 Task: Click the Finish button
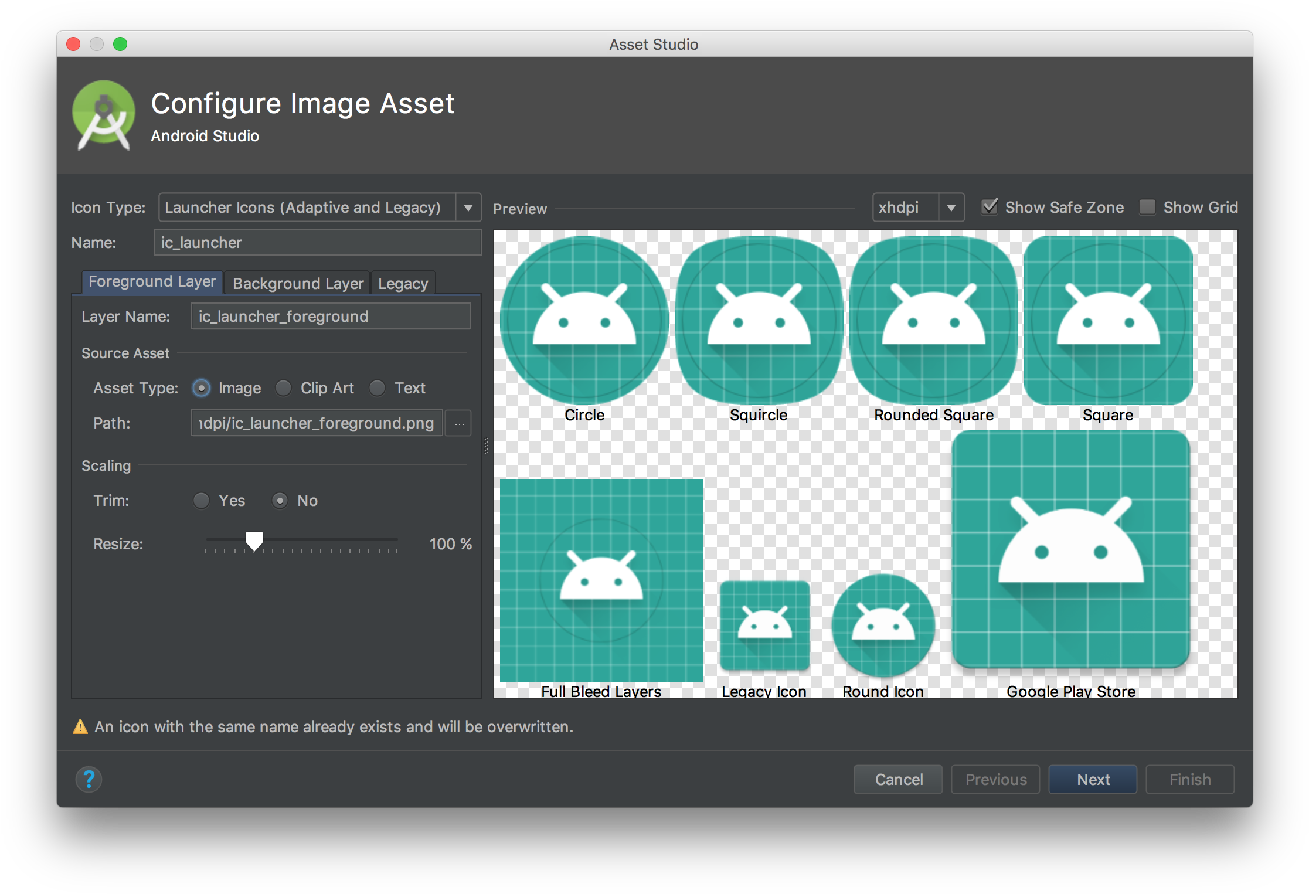pos(1191,780)
